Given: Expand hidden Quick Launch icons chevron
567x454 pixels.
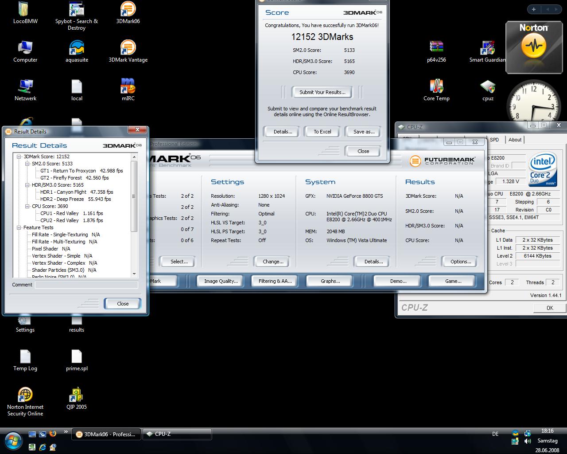Looking at the screenshot, I should (x=66, y=432).
